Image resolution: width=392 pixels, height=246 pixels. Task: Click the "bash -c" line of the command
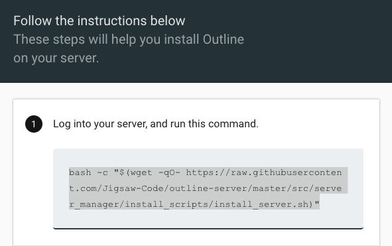[x=205, y=172]
